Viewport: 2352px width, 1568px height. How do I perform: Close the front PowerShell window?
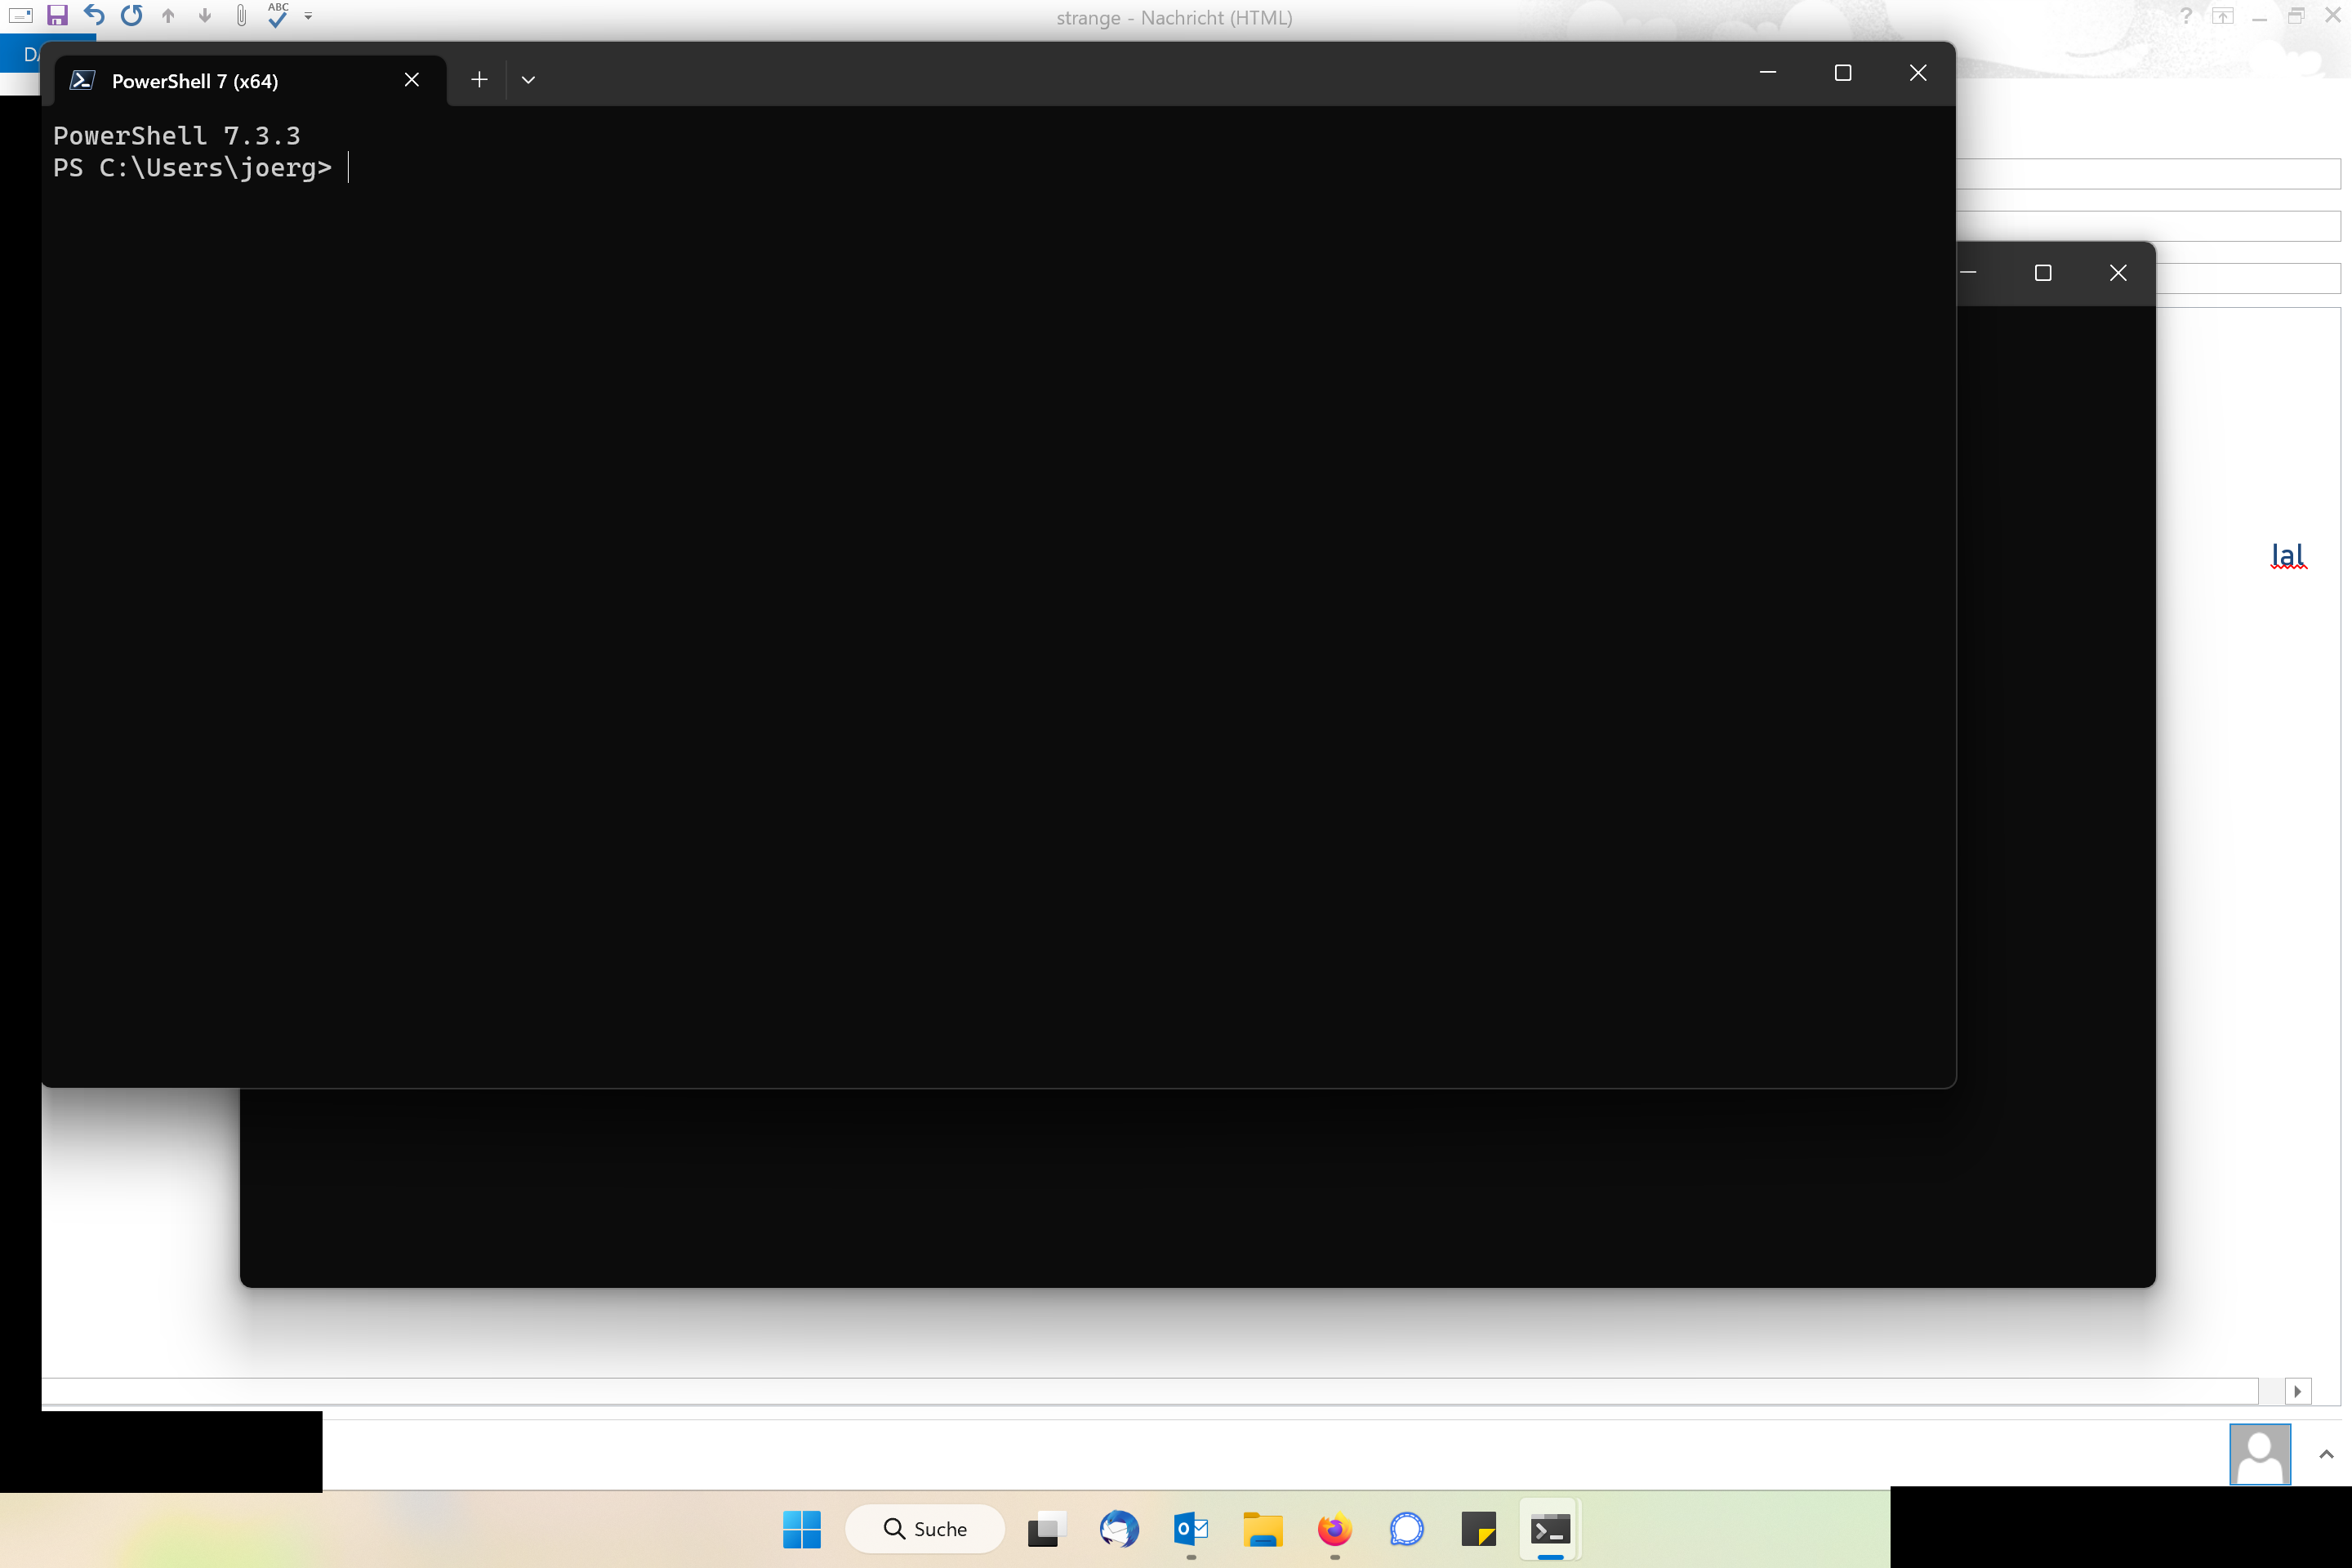click(x=1918, y=73)
